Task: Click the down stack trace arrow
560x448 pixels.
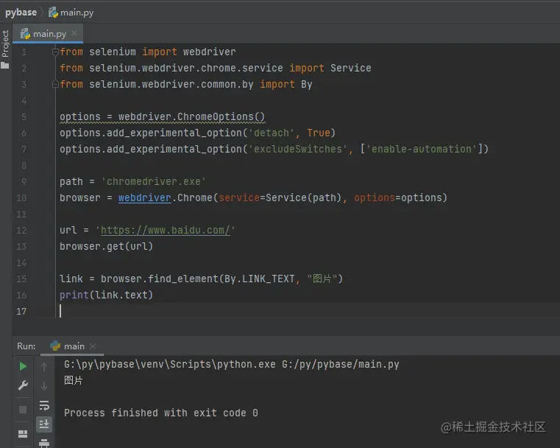Action: [44, 386]
